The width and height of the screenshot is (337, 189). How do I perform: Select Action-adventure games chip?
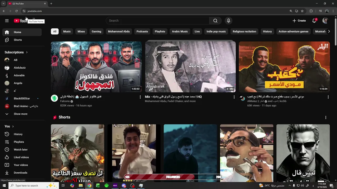click(x=293, y=31)
